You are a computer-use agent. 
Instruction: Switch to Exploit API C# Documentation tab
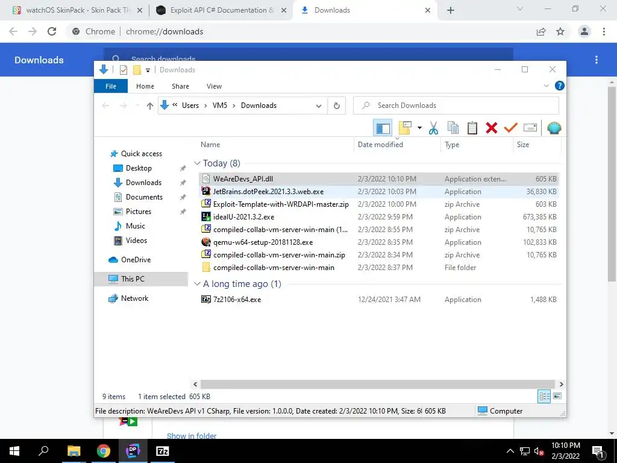(x=222, y=10)
